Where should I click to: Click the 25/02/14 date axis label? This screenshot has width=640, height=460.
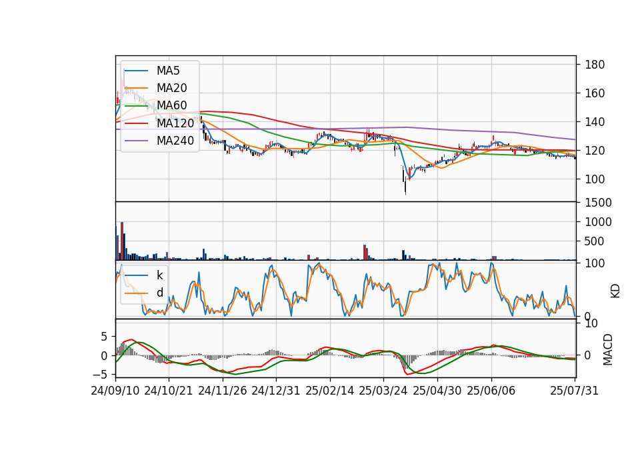point(330,391)
